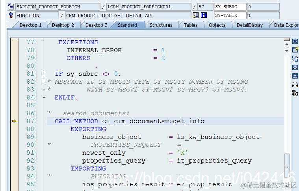Select the Standard tab

[x=127, y=25]
